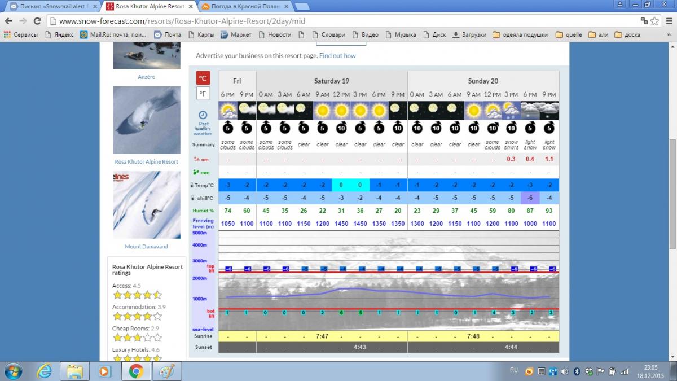
Task: Click the translate page icon in the address bar
Action: pyautogui.click(x=644, y=21)
